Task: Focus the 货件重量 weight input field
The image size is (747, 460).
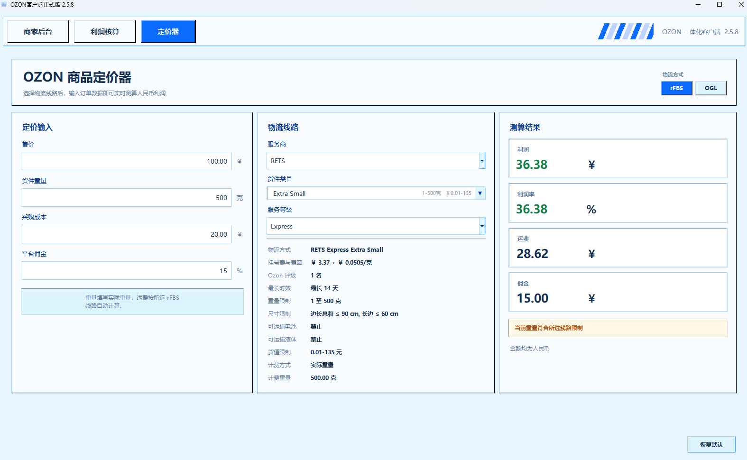Action: pos(126,198)
